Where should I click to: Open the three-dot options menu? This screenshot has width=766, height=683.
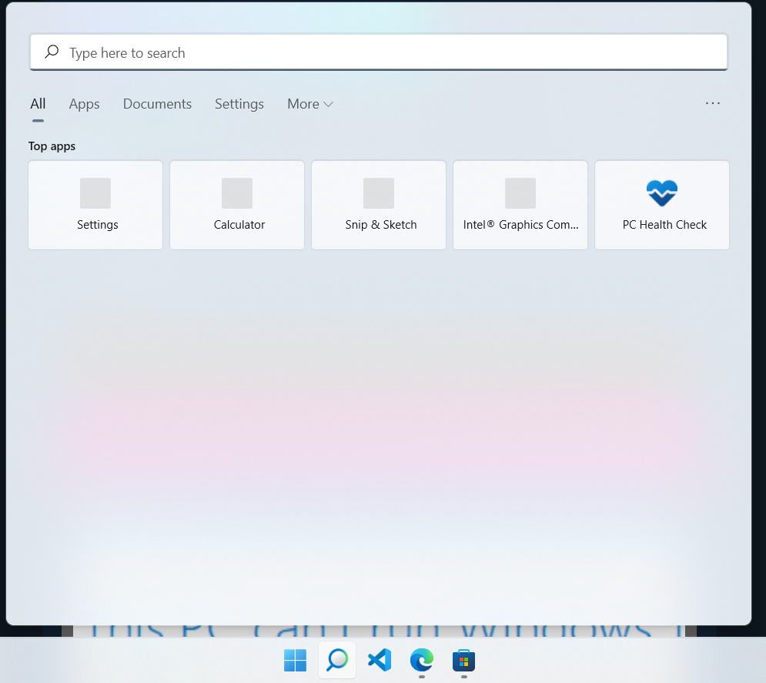pyautogui.click(x=712, y=104)
